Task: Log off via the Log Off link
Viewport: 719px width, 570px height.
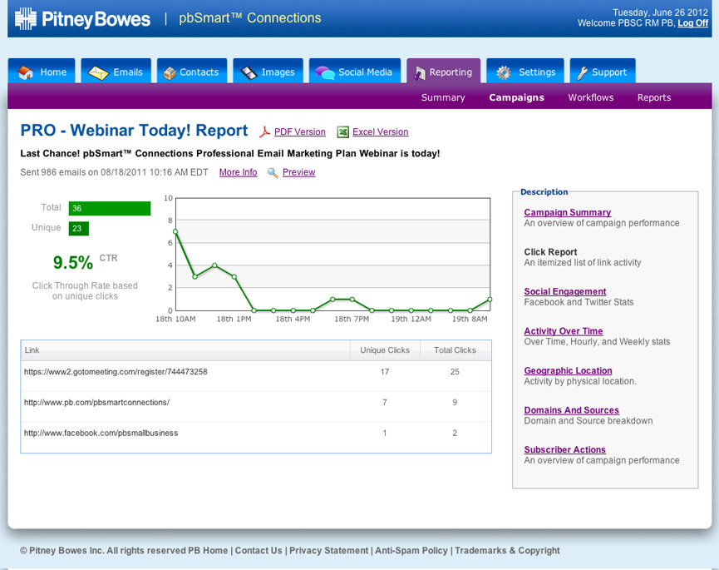Action: click(x=693, y=23)
